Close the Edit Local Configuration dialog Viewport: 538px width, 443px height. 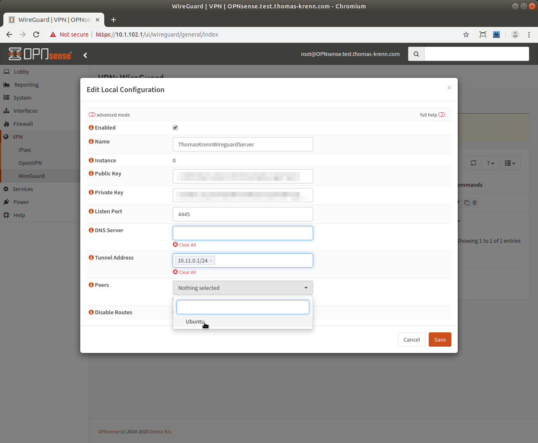449,88
